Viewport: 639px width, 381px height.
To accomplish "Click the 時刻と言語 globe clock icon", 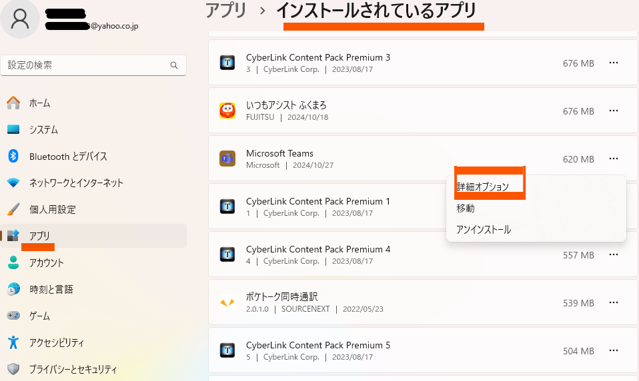I will pos(13,289).
